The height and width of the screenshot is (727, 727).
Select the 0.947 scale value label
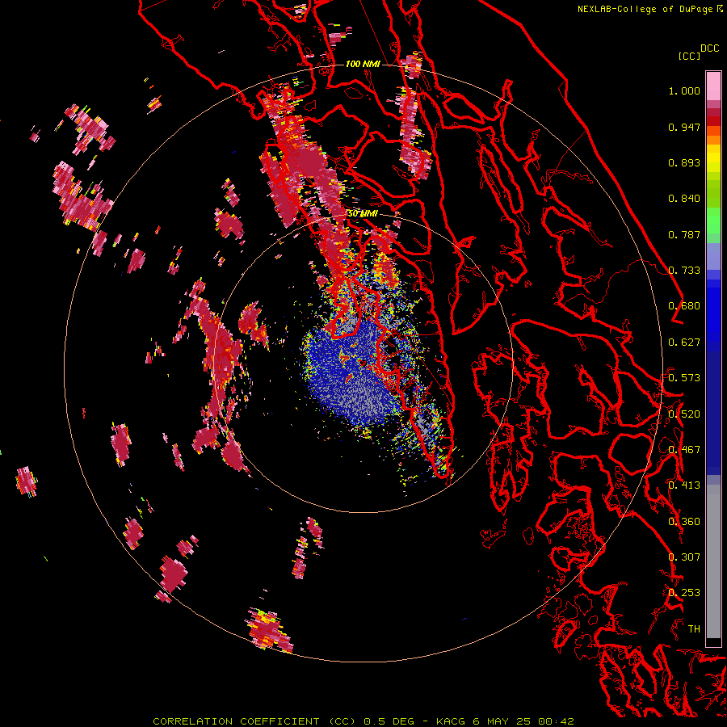point(684,127)
